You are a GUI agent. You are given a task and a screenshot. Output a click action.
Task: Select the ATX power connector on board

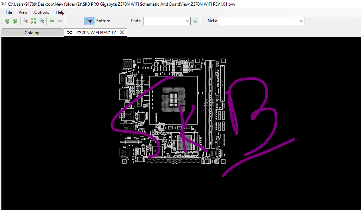click(222, 83)
